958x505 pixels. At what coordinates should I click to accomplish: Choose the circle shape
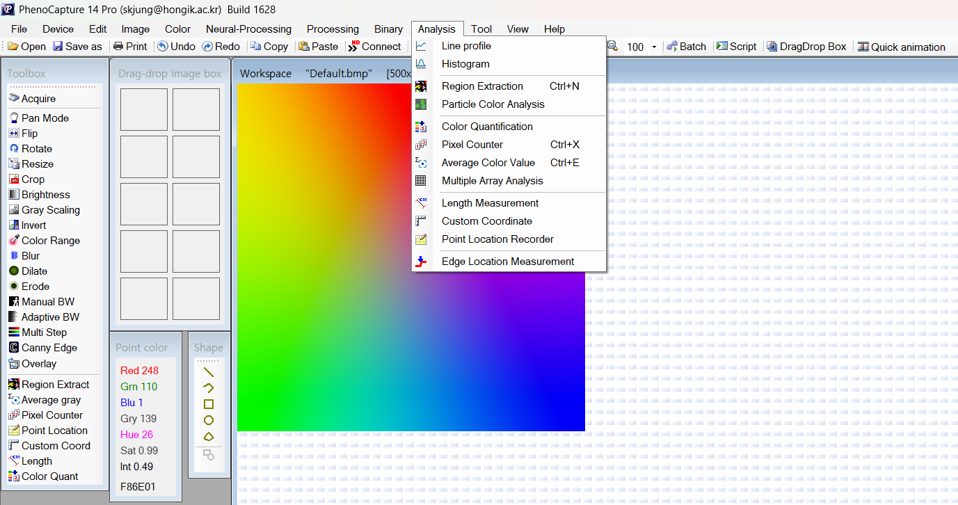click(x=208, y=420)
